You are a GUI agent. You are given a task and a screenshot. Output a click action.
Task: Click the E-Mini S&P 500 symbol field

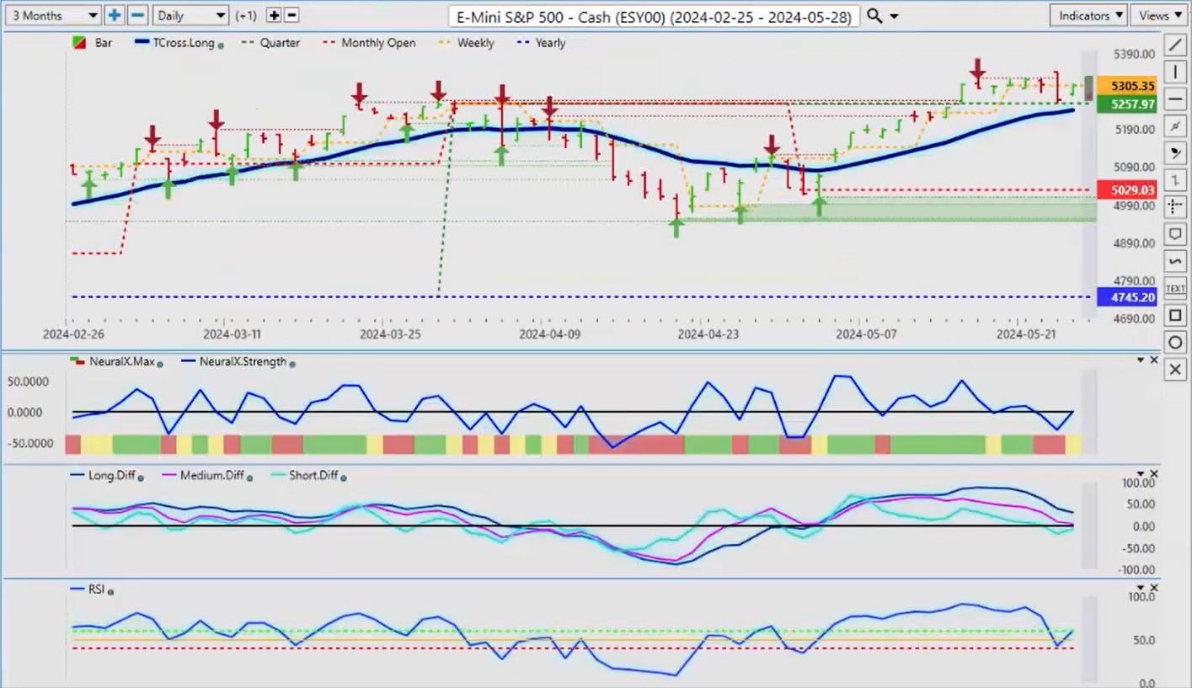(654, 16)
